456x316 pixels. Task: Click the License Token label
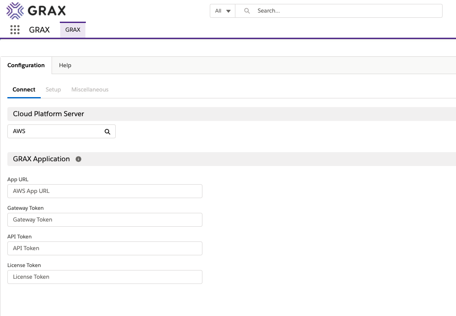(x=24, y=265)
